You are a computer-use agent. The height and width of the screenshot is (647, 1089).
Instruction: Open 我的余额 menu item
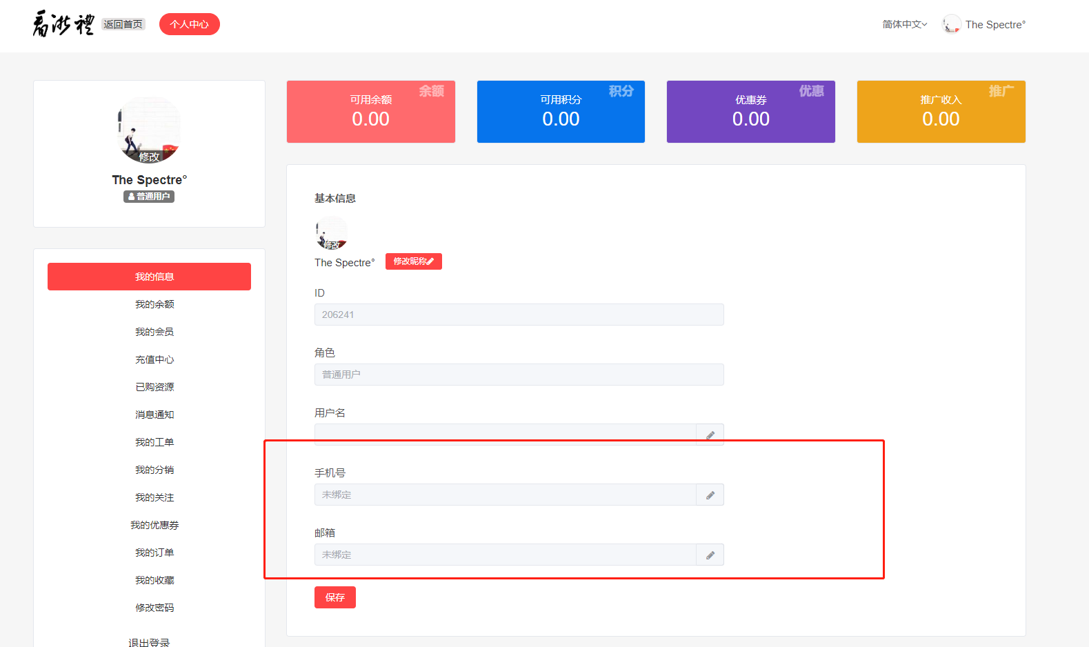click(154, 304)
